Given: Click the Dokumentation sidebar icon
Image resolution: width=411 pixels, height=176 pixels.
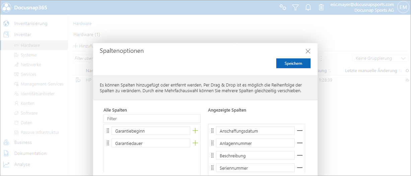Looking at the screenshot, I should tap(6, 154).
